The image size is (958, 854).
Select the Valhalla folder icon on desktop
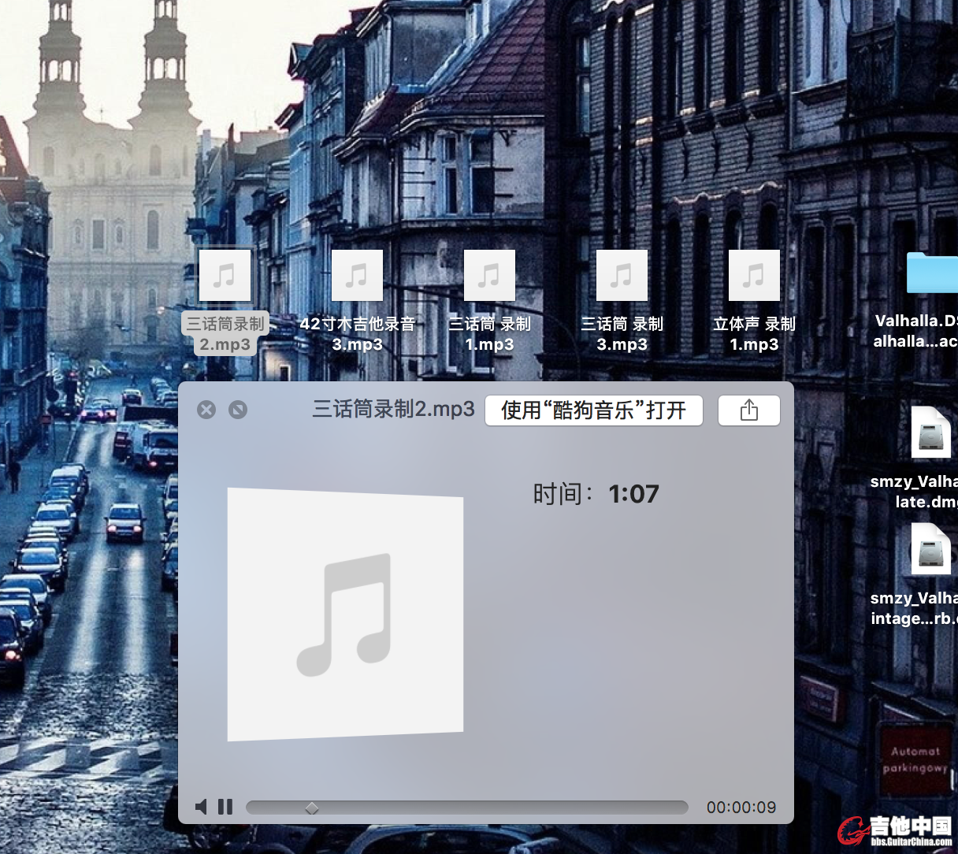(933, 273)
